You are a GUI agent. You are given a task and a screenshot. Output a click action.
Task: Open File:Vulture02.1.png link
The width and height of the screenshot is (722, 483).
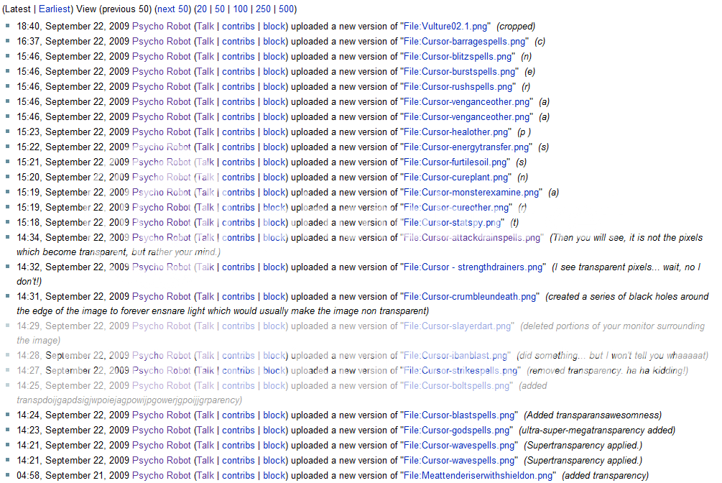[445, 26]
